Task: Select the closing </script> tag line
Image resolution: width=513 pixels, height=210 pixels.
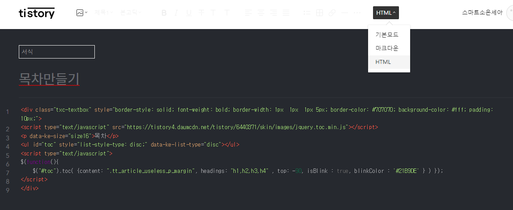Action: [34, 180]
